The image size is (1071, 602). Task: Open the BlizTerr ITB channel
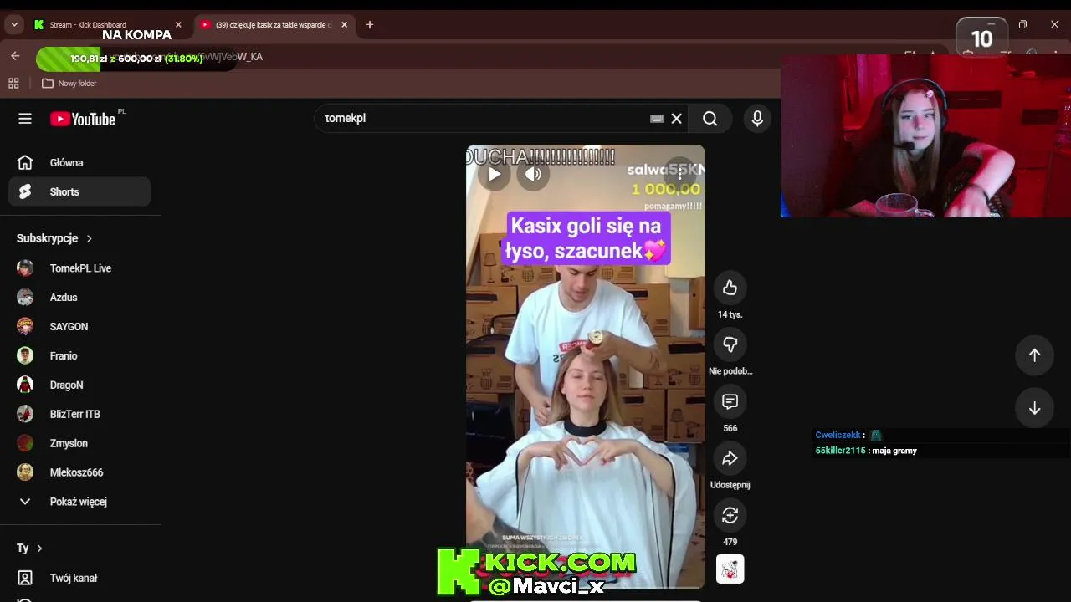79,415
